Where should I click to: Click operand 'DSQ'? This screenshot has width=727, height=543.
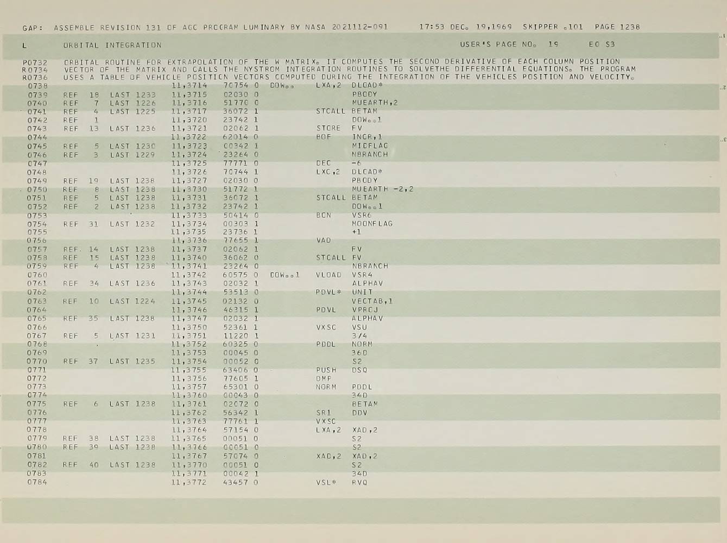pyautogui.click(x=359, y=370)
